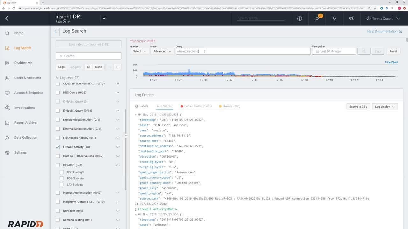Open the Home page icon in sidebar
Viewport: 408px width, 229px height.
pos(7,33)
